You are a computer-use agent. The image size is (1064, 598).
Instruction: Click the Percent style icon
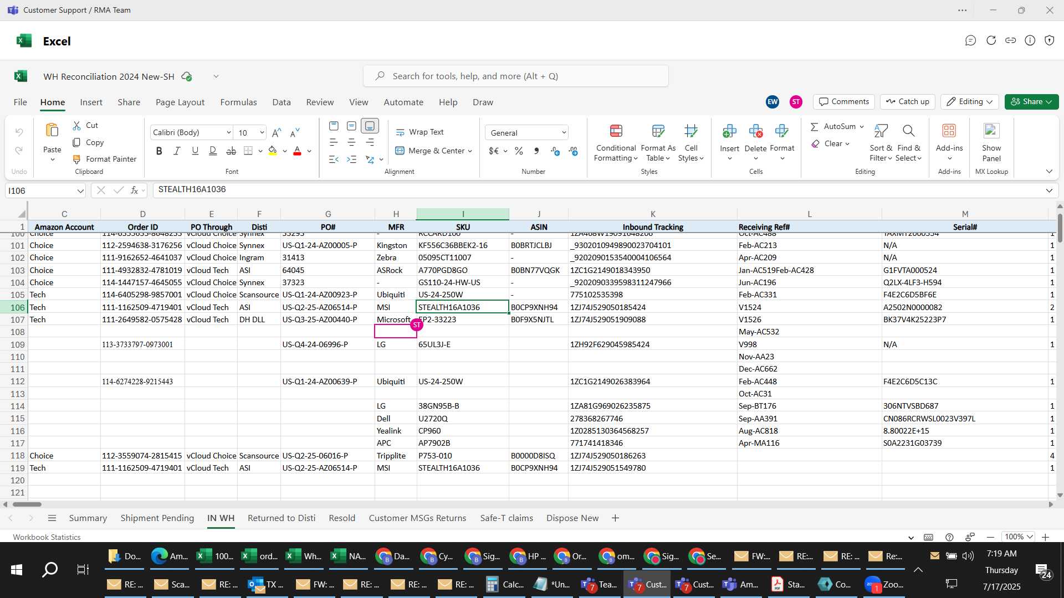point(519,151)
